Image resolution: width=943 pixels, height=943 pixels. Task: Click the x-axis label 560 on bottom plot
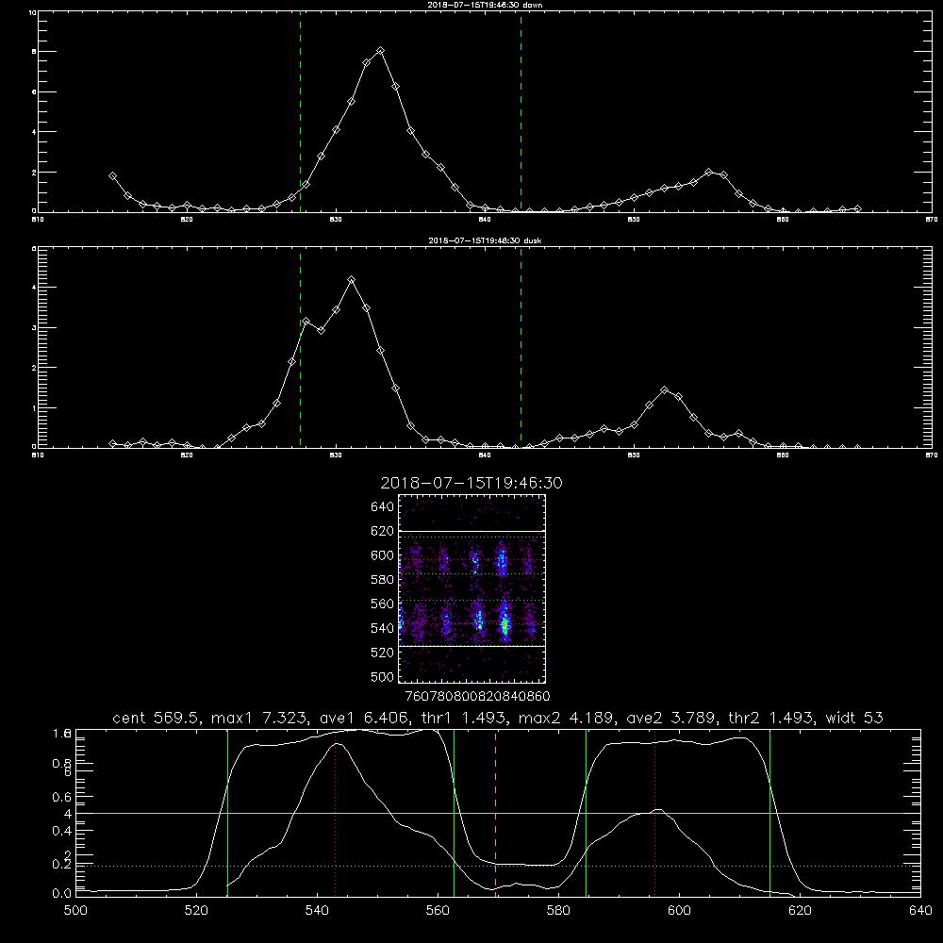point(438,911)
